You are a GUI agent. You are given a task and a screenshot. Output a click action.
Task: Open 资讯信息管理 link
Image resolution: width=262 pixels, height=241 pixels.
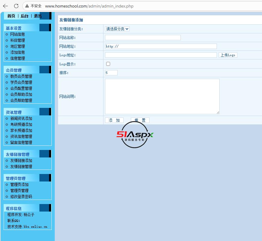(21, 136)
